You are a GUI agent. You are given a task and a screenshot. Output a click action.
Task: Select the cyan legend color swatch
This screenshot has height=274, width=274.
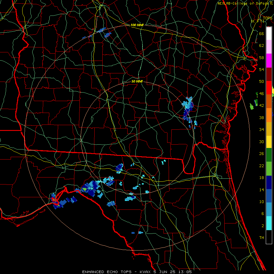[x=269, y=223]
